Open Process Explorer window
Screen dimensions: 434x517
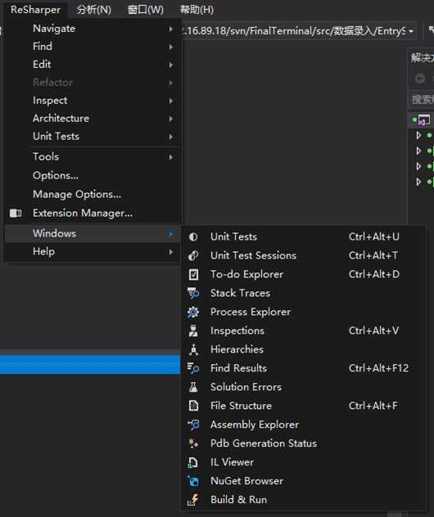point(304,312)
